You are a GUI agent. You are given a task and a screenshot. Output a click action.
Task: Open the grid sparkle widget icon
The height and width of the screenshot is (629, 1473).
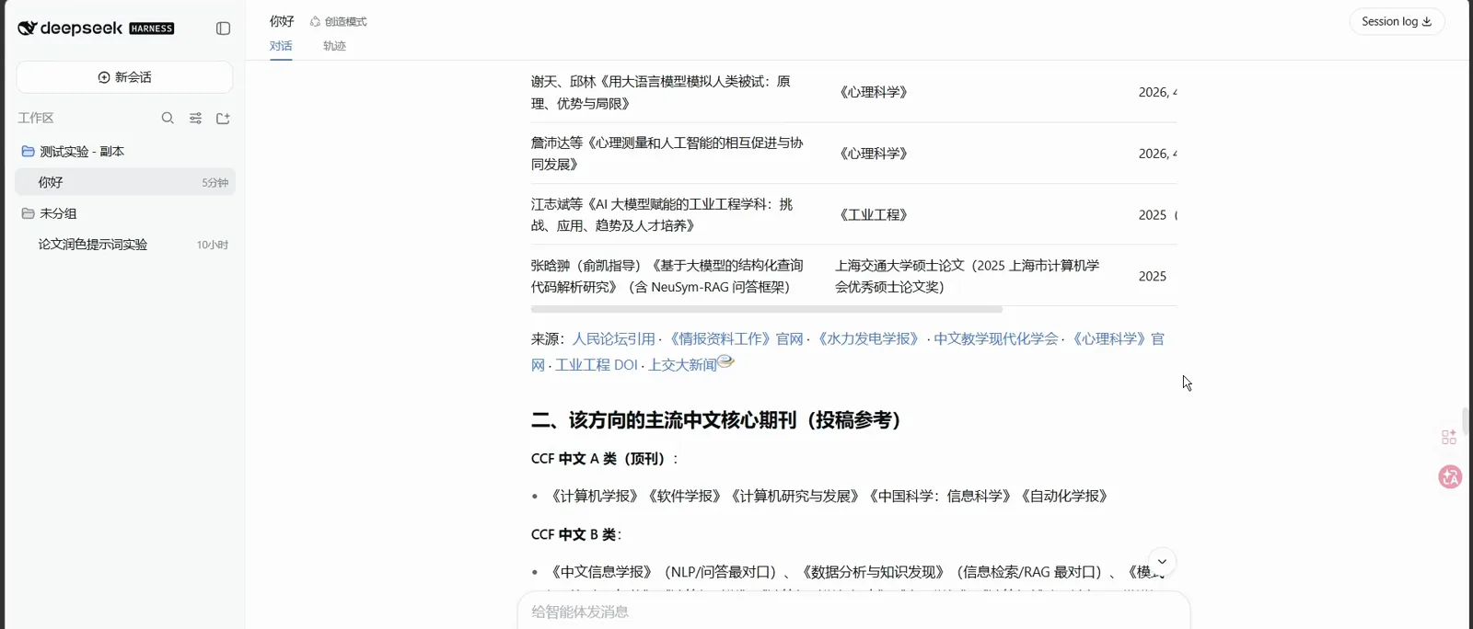point(1449,437)
